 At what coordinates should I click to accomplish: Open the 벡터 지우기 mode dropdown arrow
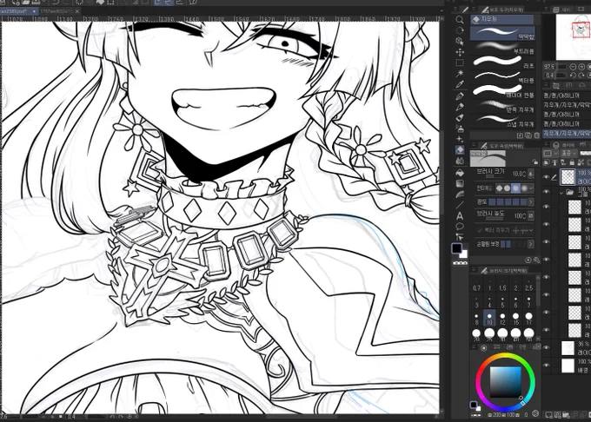pos(531,230)
